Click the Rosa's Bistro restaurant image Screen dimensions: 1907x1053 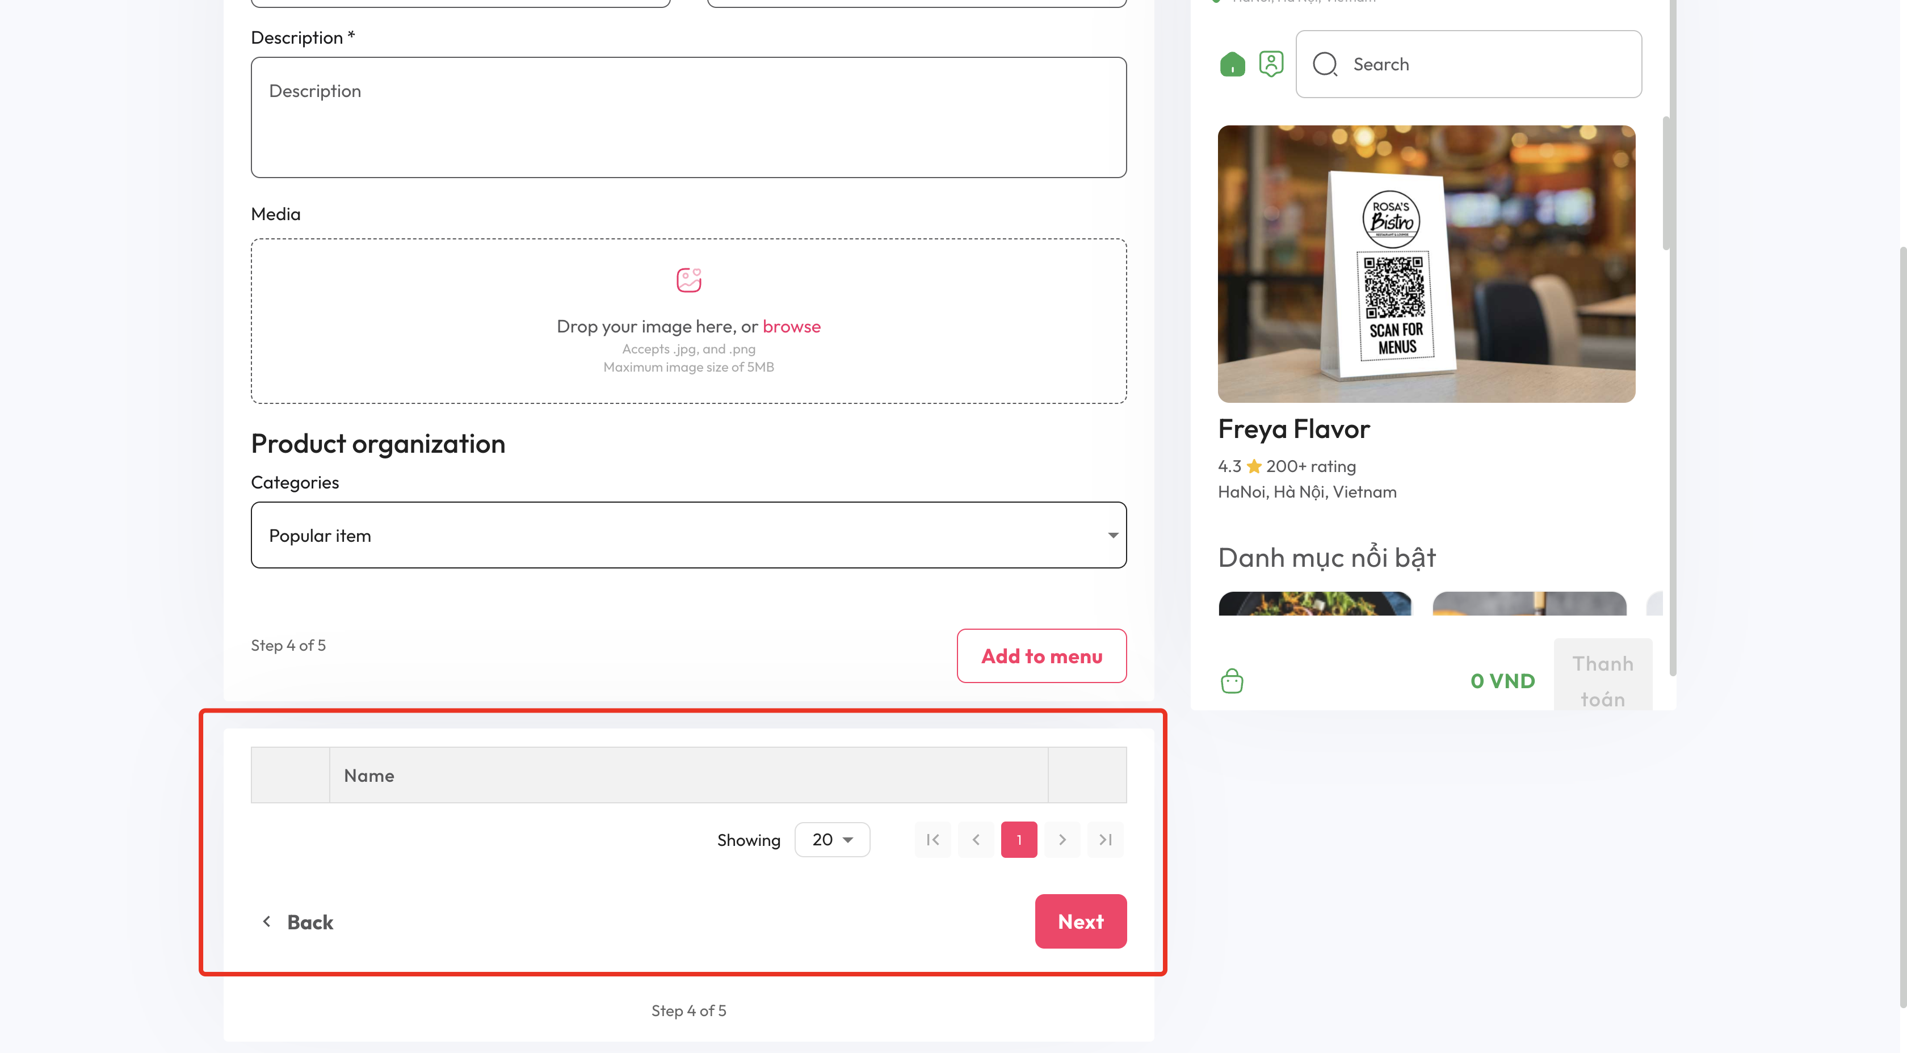click(x=1426, y=263)
